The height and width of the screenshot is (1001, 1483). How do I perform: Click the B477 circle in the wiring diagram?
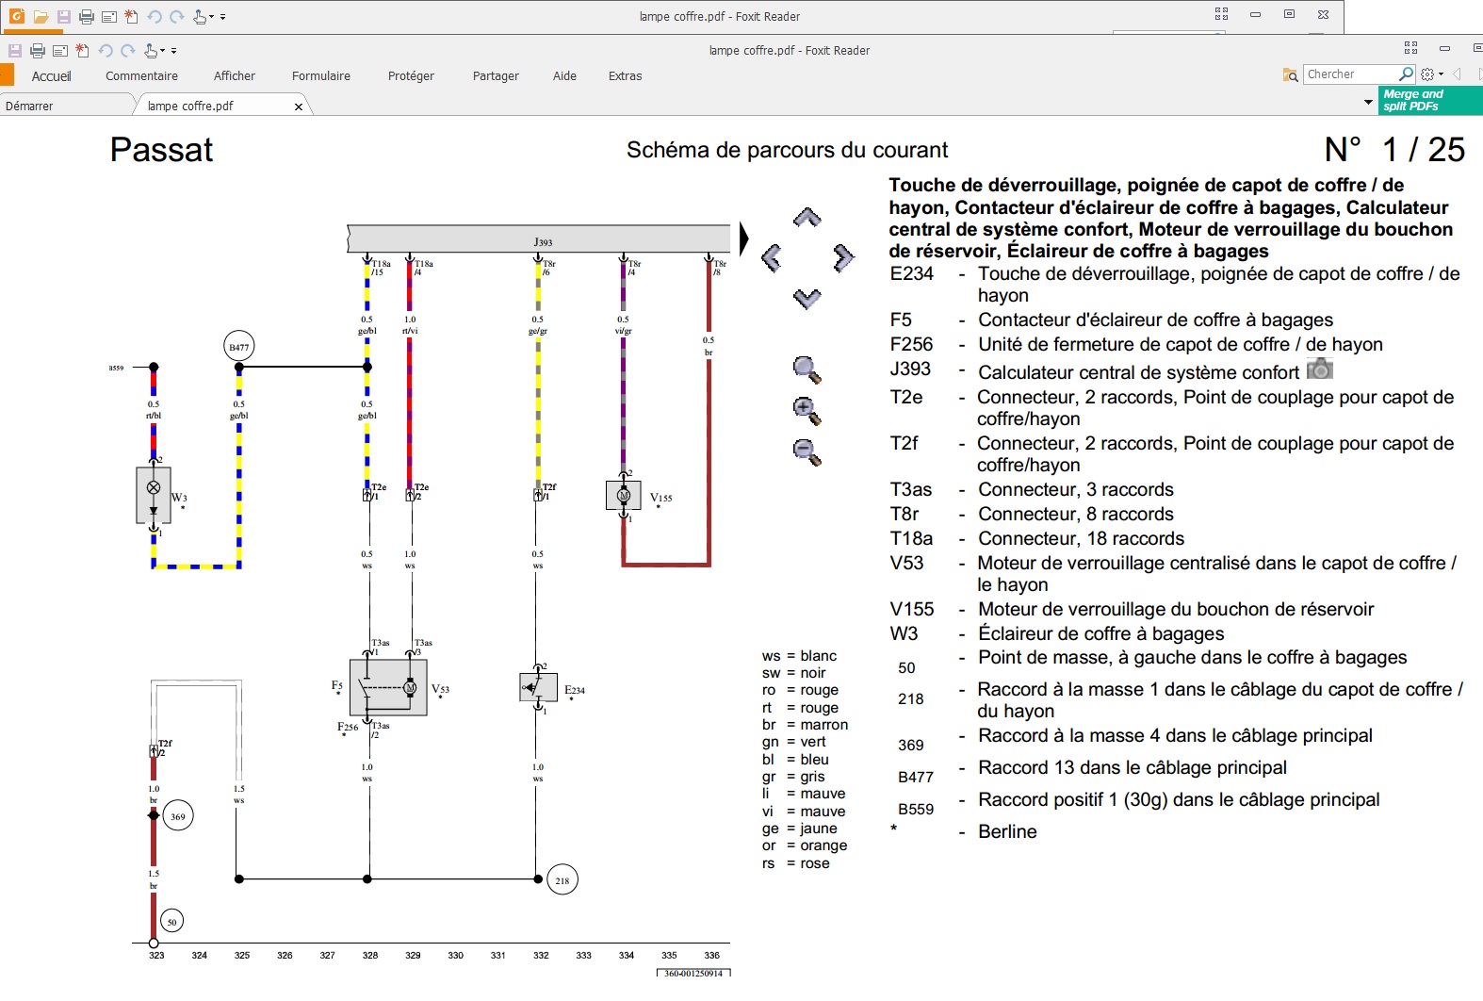239,347
